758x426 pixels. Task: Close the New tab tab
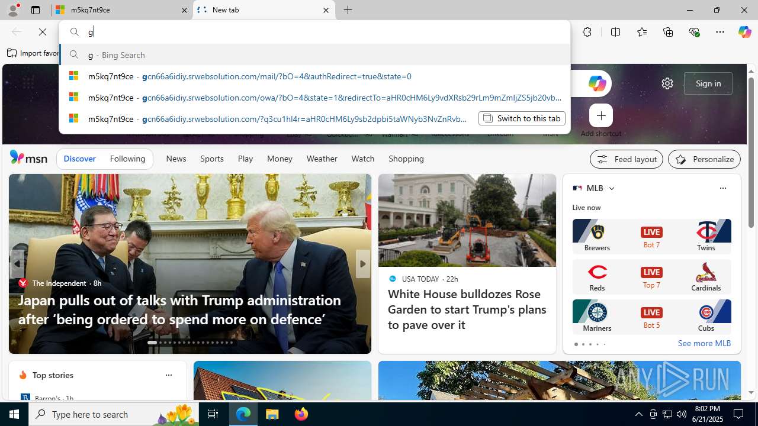click(326, 10)
